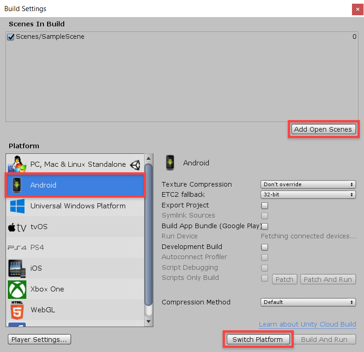The width and height of the screenshot is (364, 352).
Task: Click the PS4 logo icon
Action: pyautogui.click(x=17, y=248)
